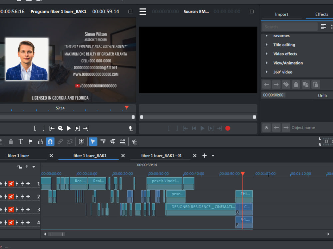The height and width of the screenshot is (249, 333).
Task: Set a marker with the flag icon
Action: 30,142
